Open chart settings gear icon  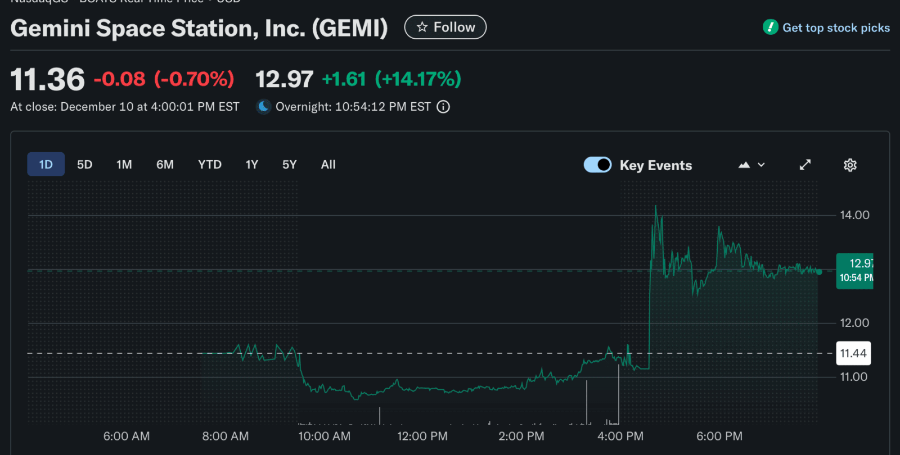(x=850, y=165)
